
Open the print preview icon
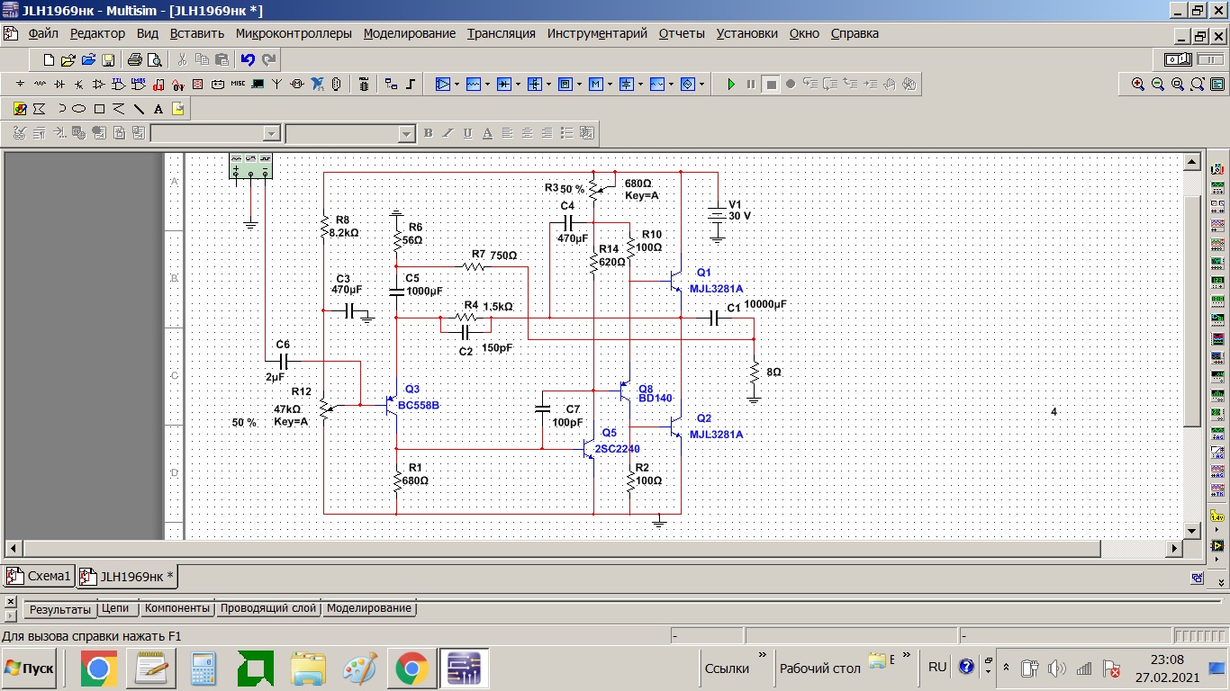154,60
